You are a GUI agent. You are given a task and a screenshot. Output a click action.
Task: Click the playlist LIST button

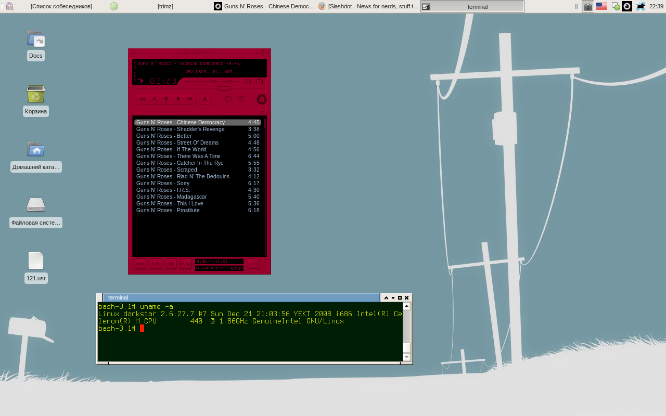pos(253,264)
